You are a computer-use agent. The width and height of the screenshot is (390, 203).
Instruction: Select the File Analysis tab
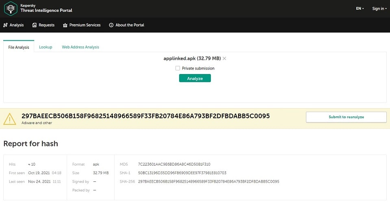19,47
